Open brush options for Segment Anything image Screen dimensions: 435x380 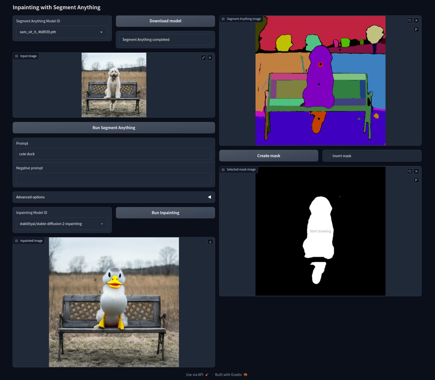(x=416, y=29)
